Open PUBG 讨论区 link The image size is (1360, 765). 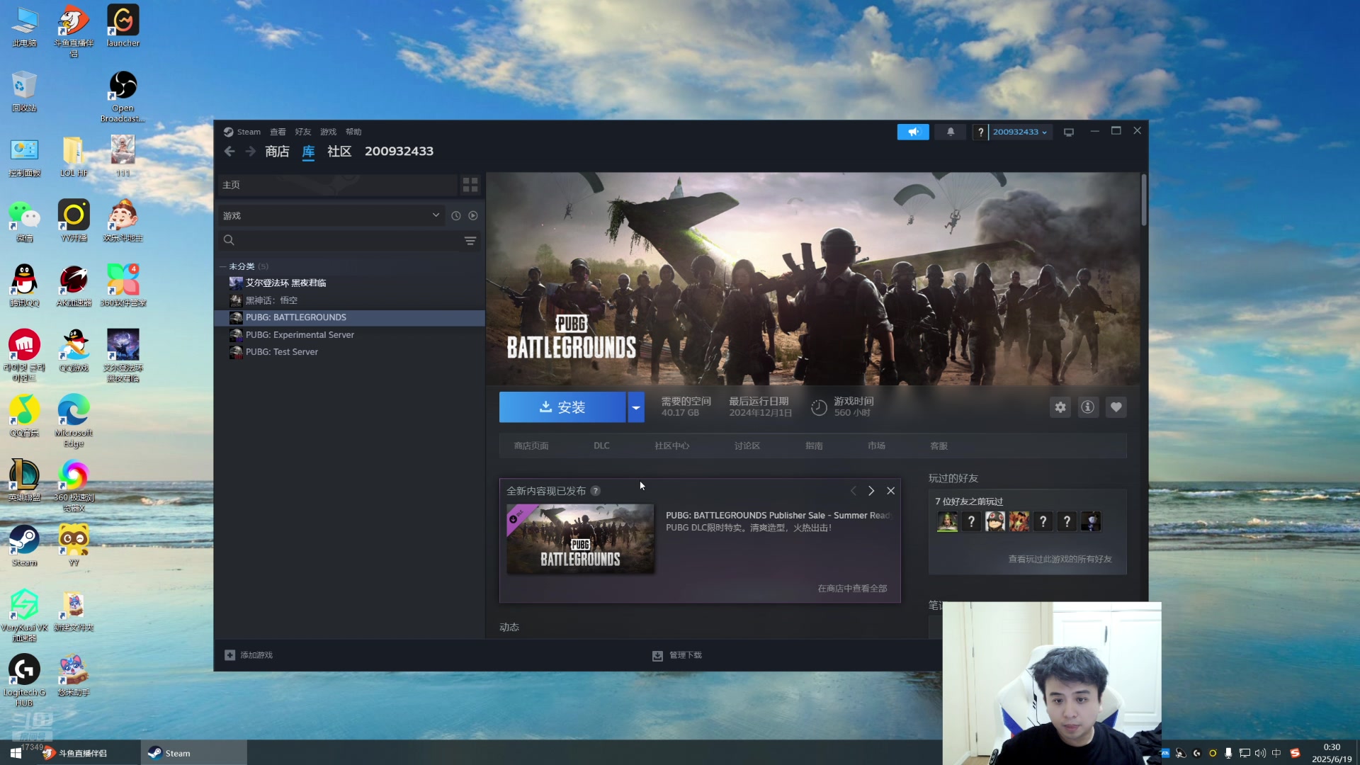(x=747, y=446)
